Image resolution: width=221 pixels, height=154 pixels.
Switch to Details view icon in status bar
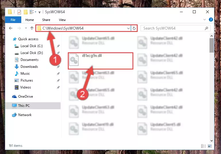pyautogui.click(x=203, y=146)
